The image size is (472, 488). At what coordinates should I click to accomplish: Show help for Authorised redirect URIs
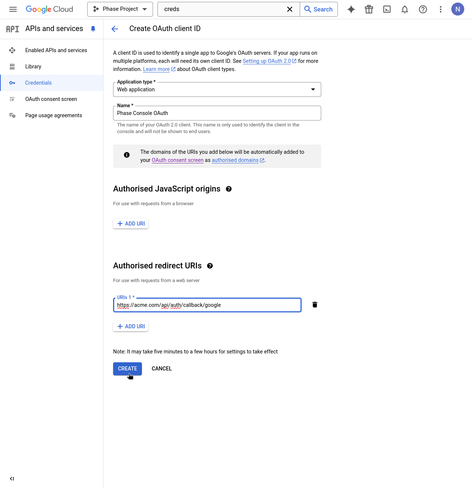[x=210, y=266]
